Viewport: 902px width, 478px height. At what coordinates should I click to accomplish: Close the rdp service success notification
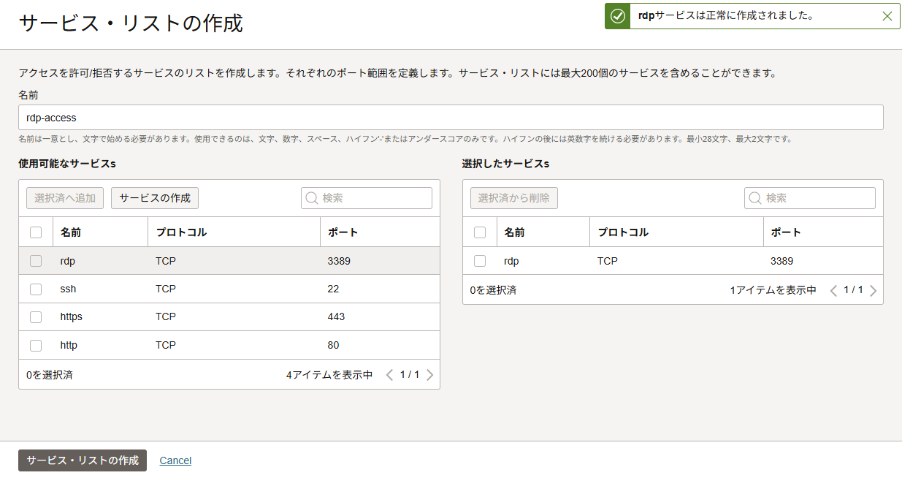point(887,16)
